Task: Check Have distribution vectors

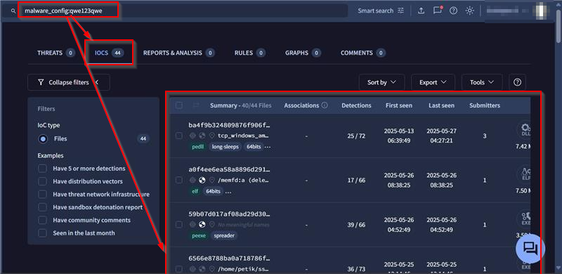Action: [x=43, y=181]
